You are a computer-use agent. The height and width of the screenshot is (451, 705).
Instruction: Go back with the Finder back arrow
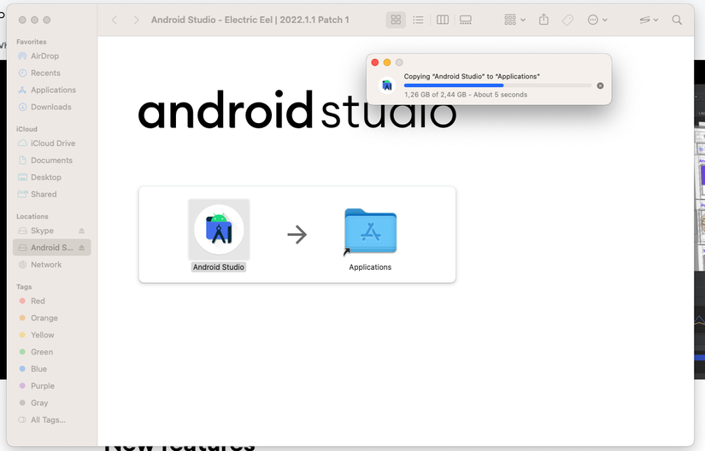[115, 20]
